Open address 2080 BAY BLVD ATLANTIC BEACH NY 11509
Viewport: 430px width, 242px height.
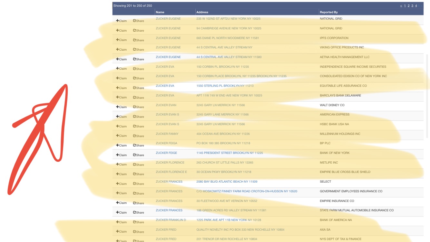(x=227, y=182)
